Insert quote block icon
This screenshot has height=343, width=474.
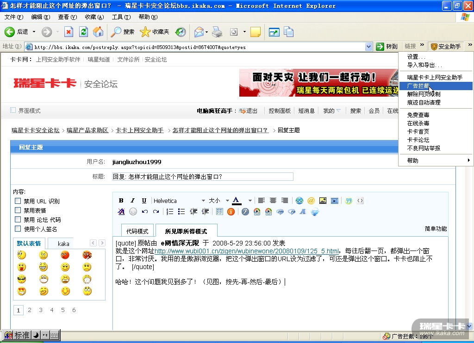[x=349, y=201]
